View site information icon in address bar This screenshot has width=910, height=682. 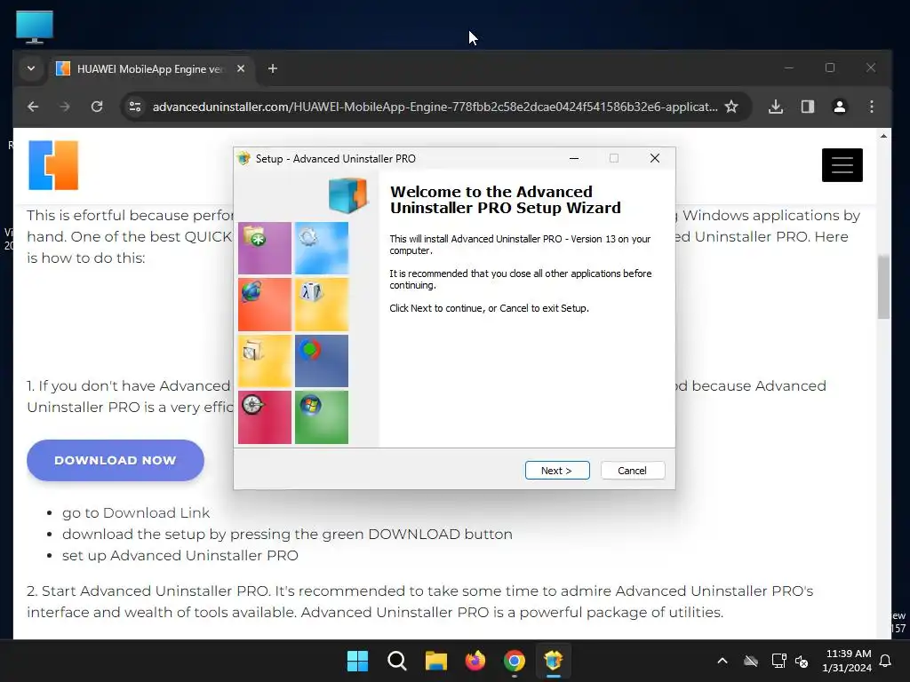tap(135, 107)
